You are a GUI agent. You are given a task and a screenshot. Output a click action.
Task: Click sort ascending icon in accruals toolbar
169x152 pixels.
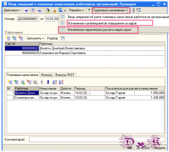54,82
